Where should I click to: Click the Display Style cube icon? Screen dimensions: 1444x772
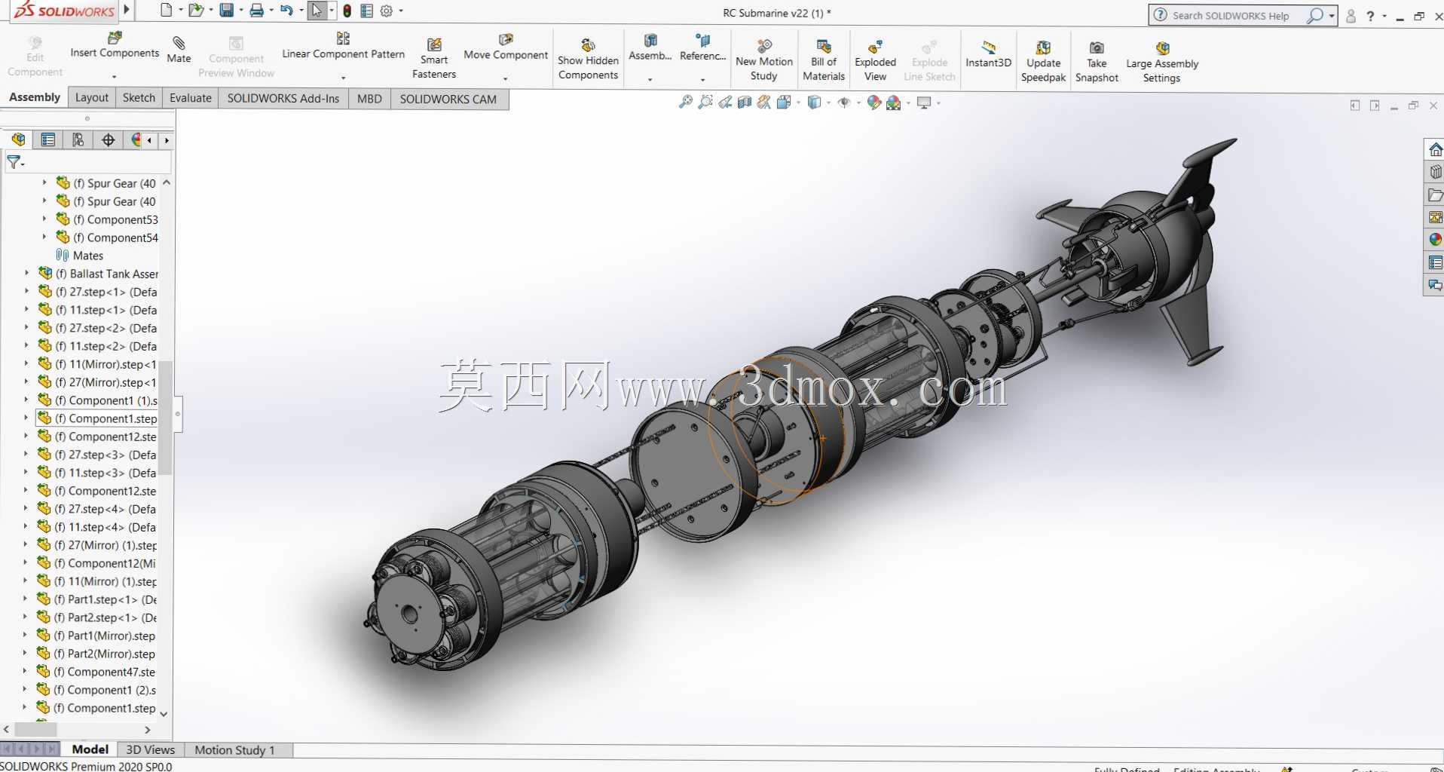tap(814, 102)
